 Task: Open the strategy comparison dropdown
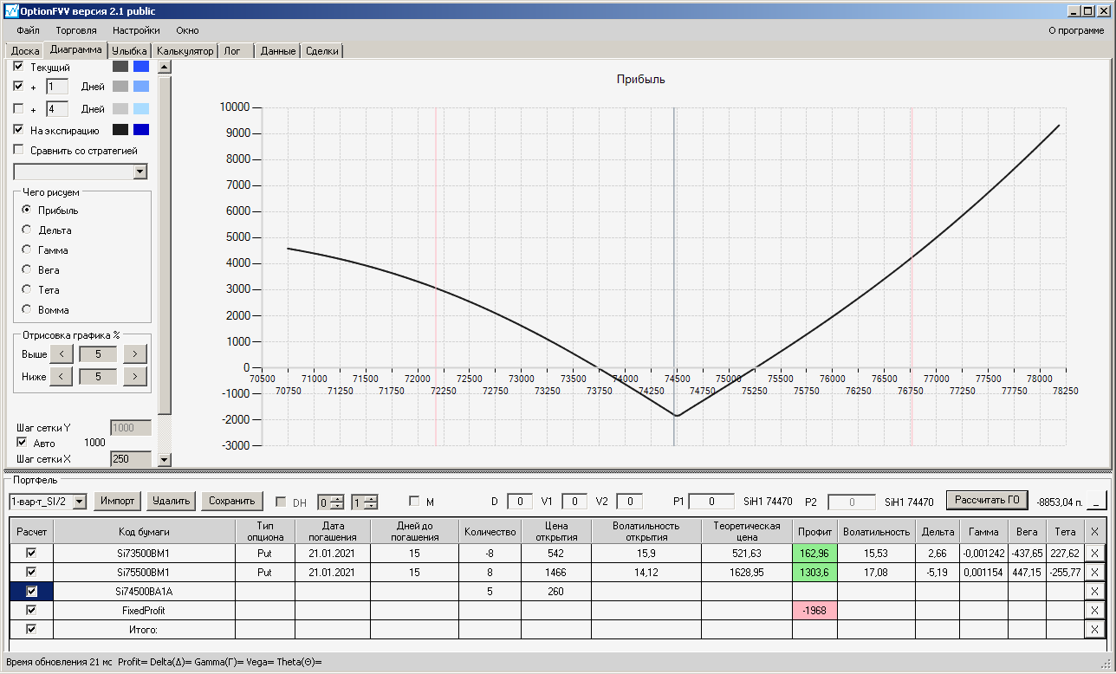[x=140, y=172]
